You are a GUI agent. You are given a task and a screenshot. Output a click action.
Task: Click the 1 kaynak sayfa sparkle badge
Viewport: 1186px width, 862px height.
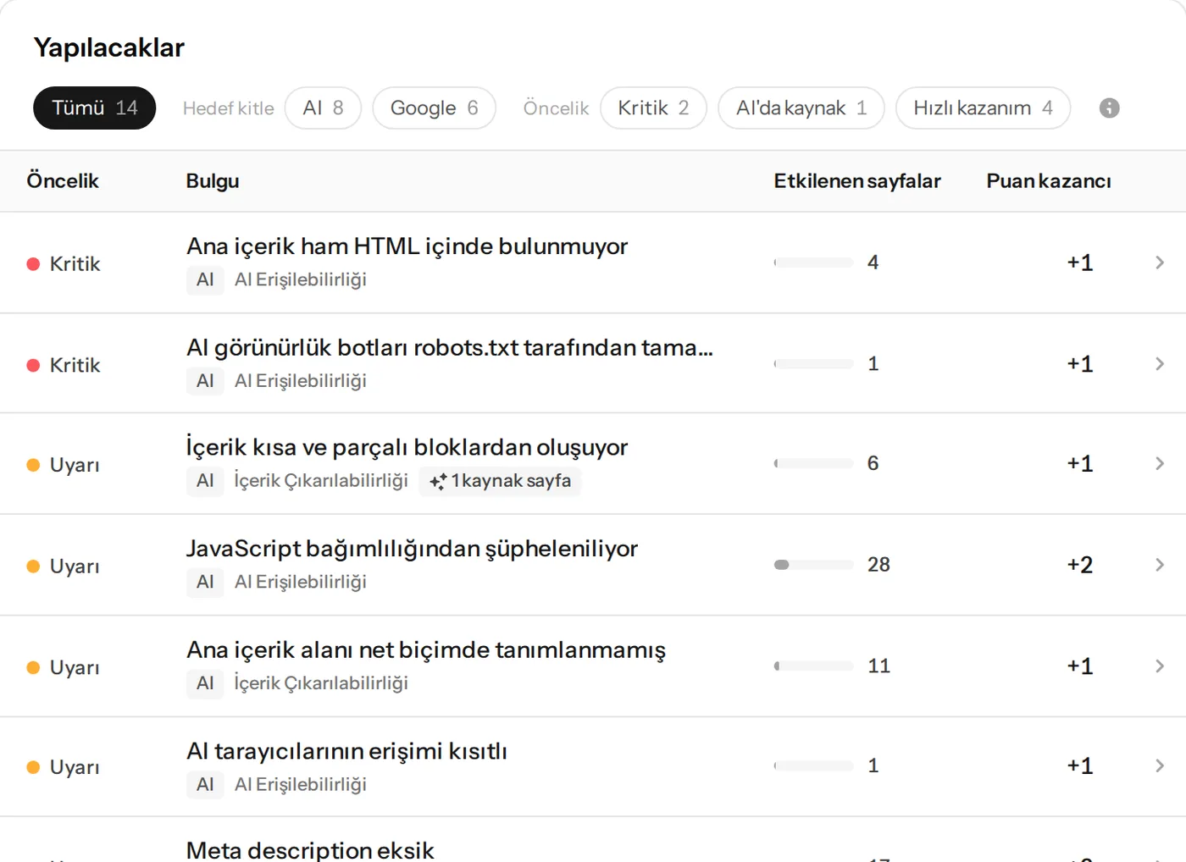pos(500,481)
